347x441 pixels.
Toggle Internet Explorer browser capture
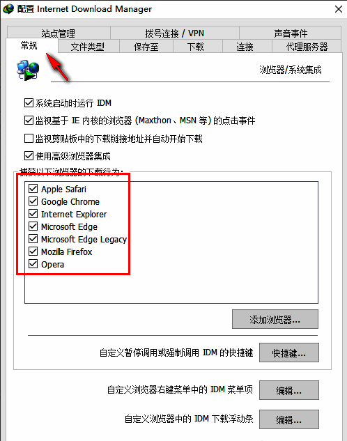[x=33, y=214]
